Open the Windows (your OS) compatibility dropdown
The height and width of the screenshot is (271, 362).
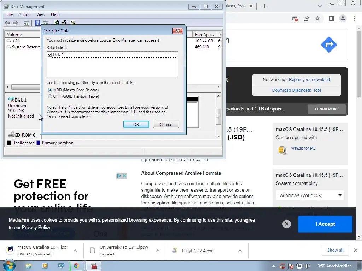click(310, 195)
